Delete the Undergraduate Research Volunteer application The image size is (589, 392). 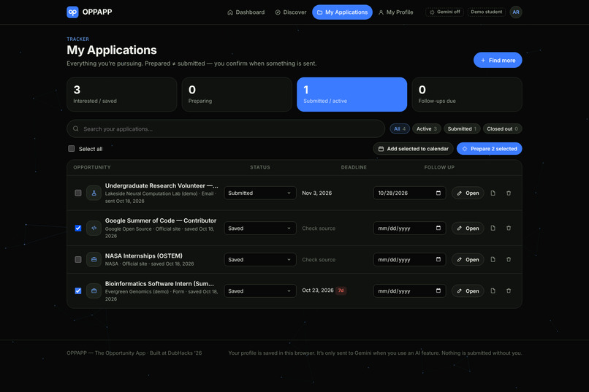509,193
